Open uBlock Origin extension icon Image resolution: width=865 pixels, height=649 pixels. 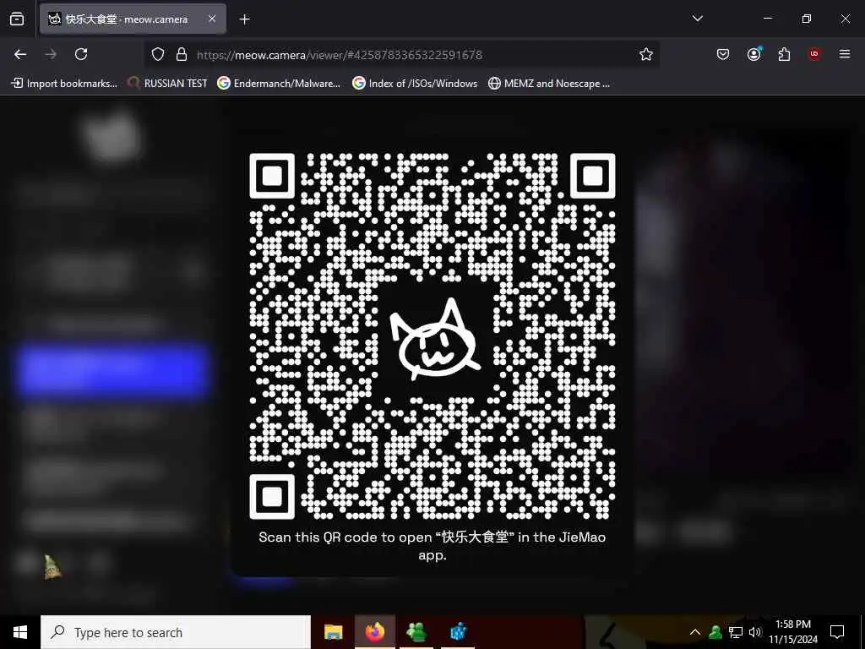(814, 54)
